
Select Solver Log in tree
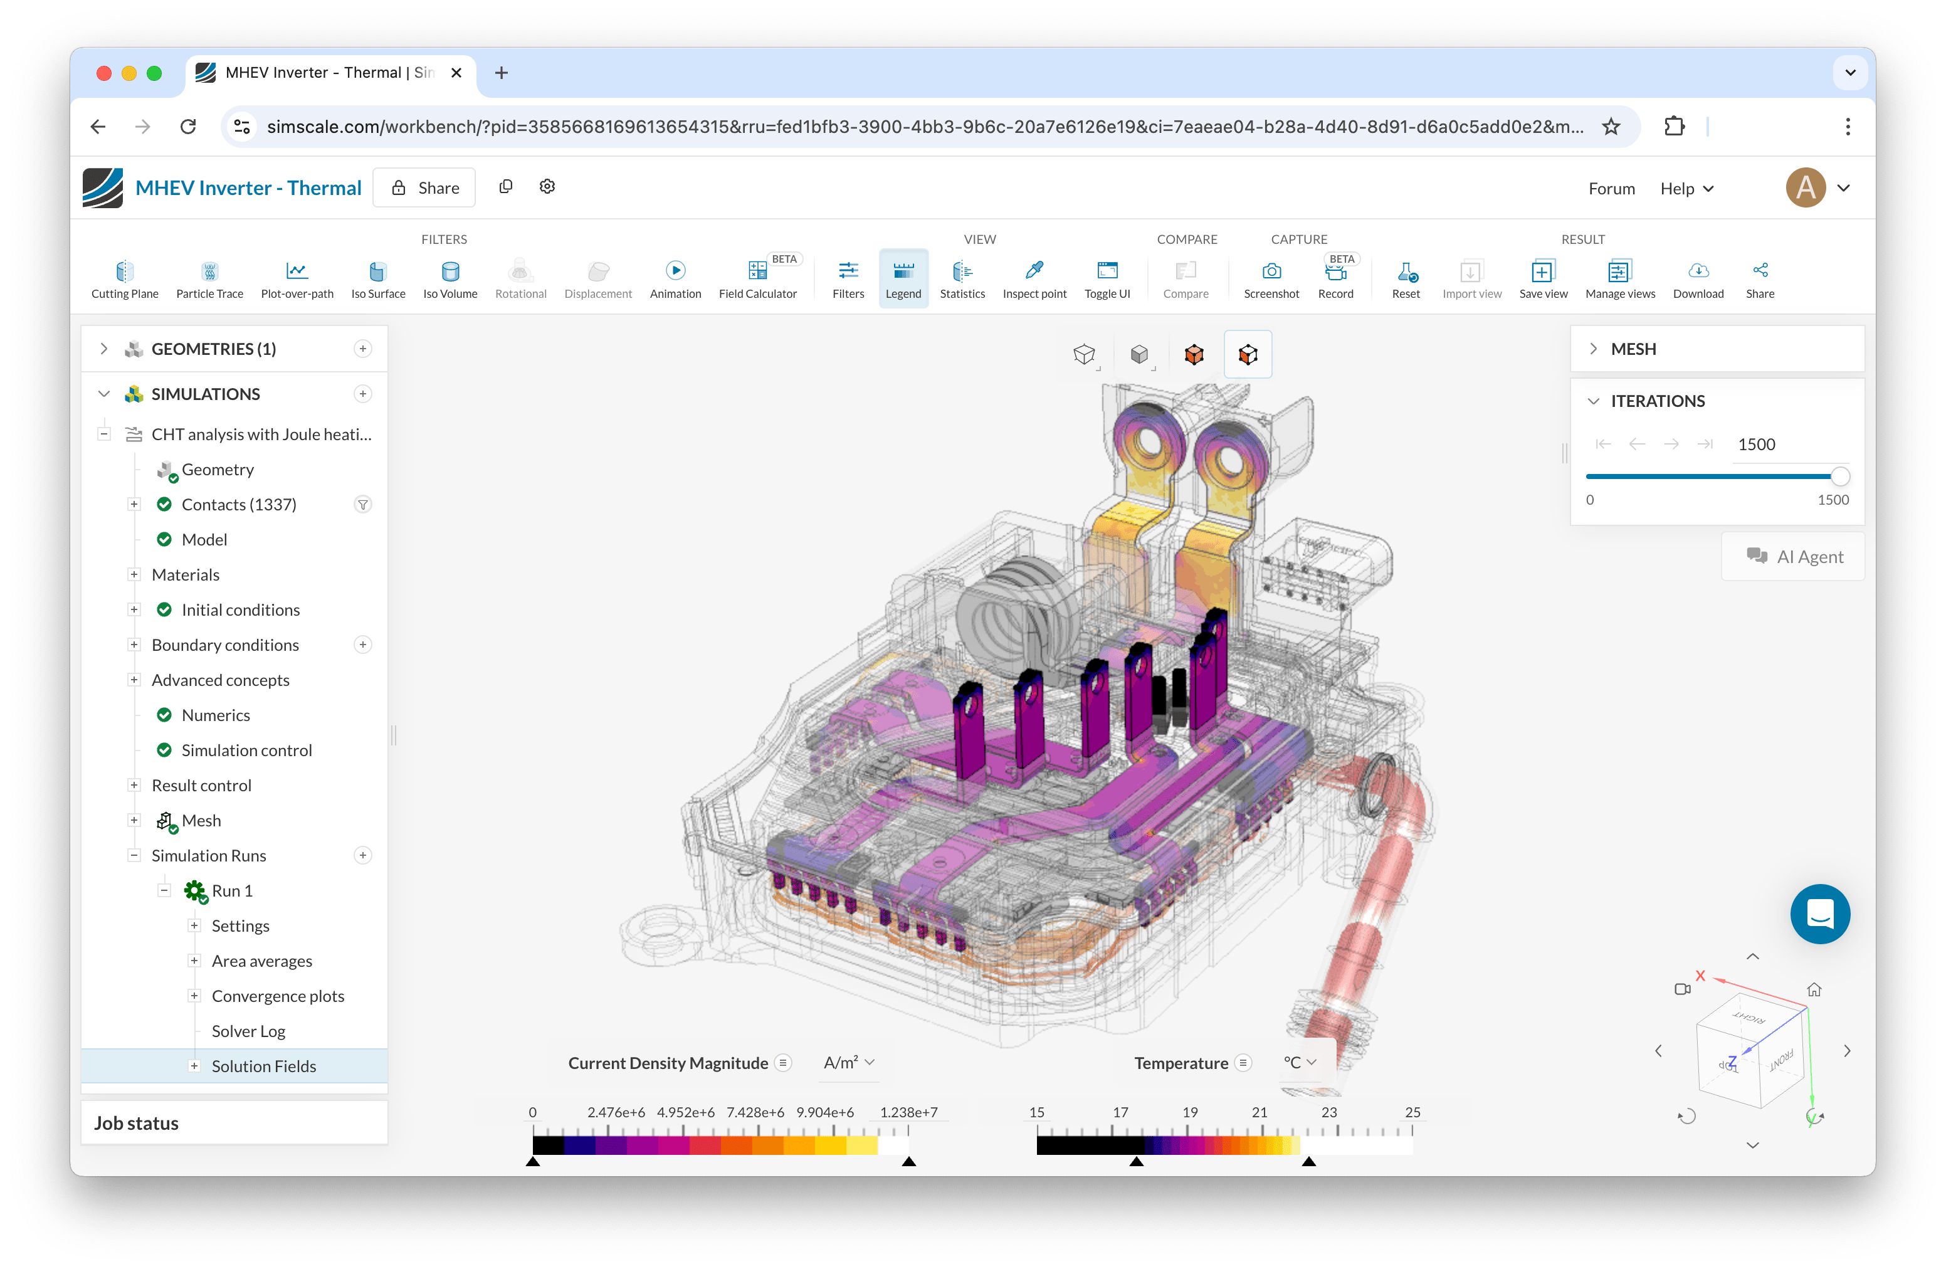pyautogui.click(x=248, y=1031)
